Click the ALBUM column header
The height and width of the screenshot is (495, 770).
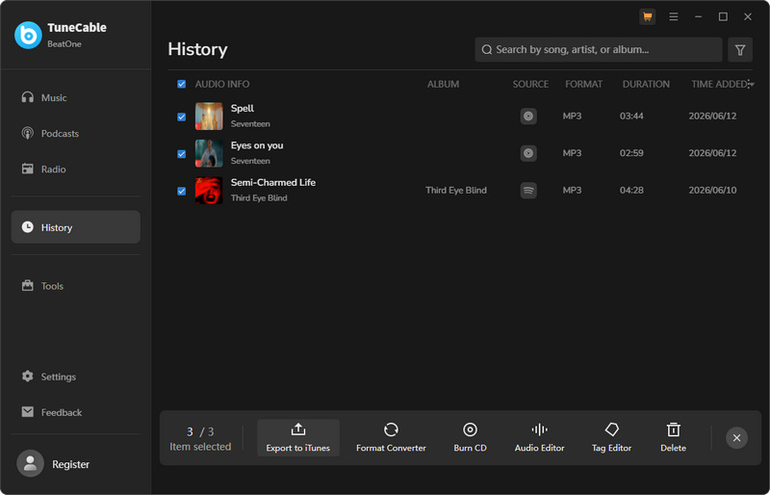point(443,84)
